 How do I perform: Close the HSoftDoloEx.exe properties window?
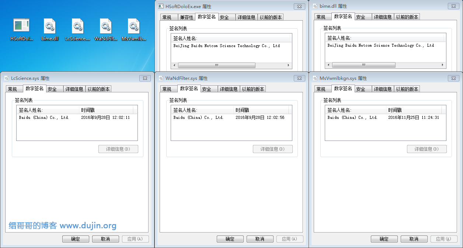[x=299, y=6]
